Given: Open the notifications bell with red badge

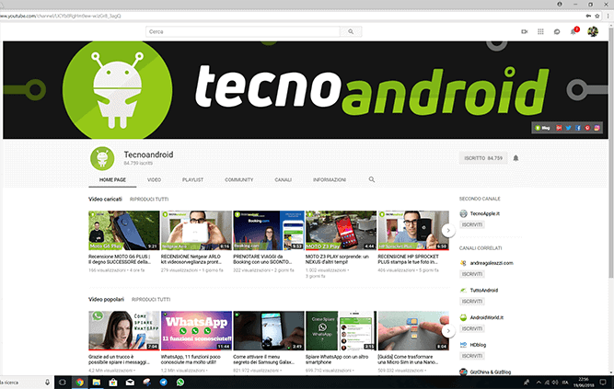Looking at the screenshot, I should pyautogui.click(x=574, y=31).
